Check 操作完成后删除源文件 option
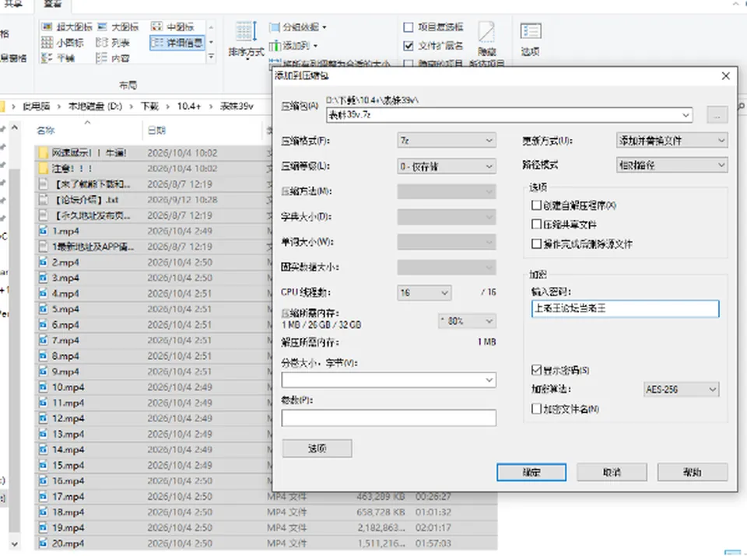Image resolution: width=747 pixels, height=556 pixels. 536,243
